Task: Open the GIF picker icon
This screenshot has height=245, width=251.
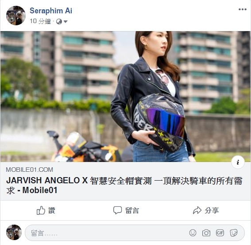Action: click(x=220, y=233)
